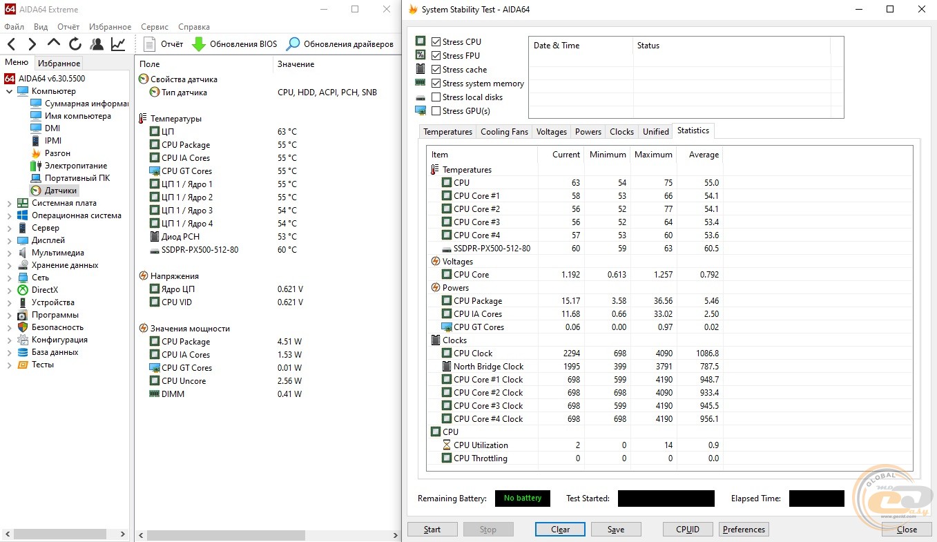Click the back navigation arrow icon
Screen dimensions: 937x542
coord(12,44)
